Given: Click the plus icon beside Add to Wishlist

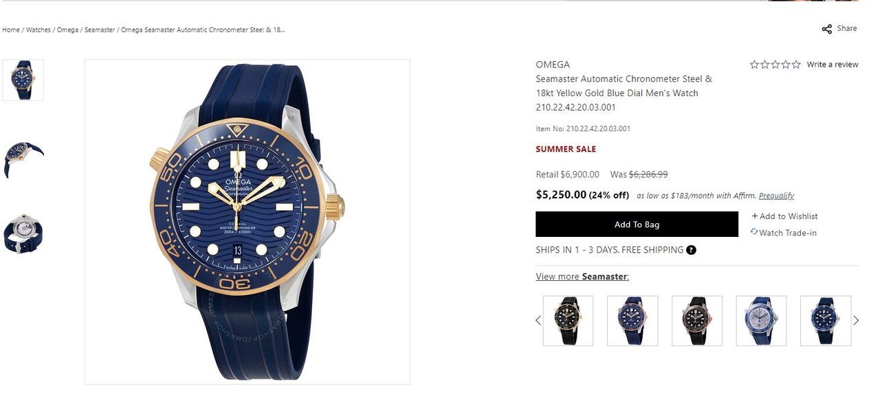Looking at the screenshot, I should tap(754, 216).
